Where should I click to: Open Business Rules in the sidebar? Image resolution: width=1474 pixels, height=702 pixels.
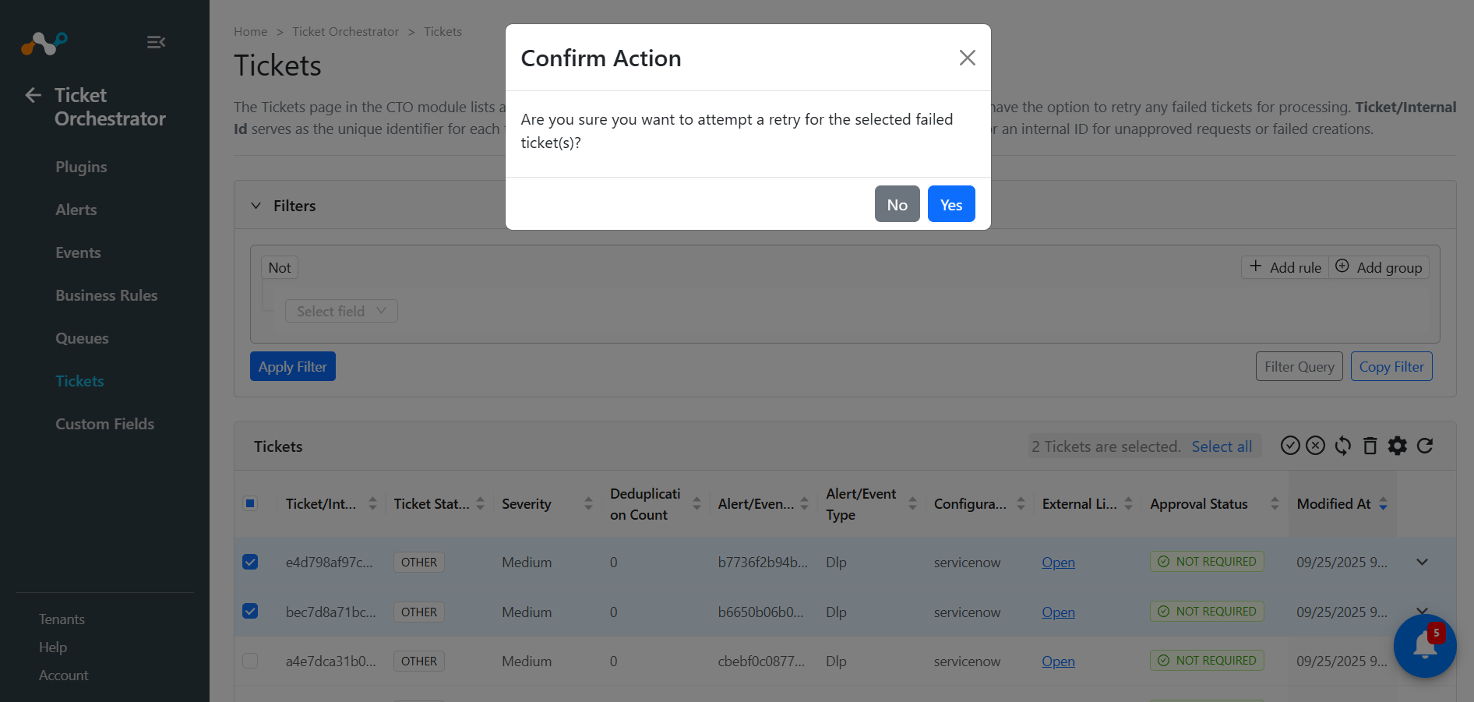point(107,295)
